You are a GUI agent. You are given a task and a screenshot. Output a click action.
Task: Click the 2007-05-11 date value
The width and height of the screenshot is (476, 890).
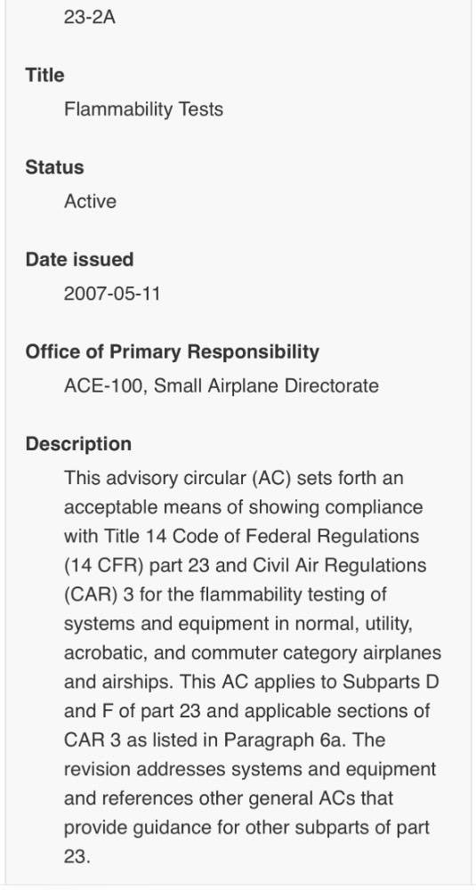coord(112,294)
